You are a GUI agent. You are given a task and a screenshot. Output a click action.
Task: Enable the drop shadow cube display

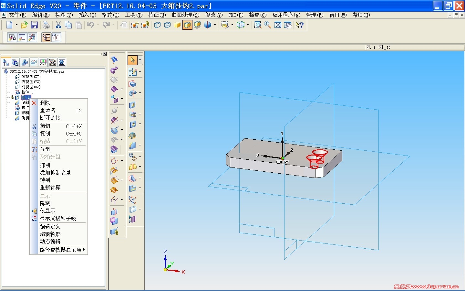pyautogui.click(x=197, y=25)
